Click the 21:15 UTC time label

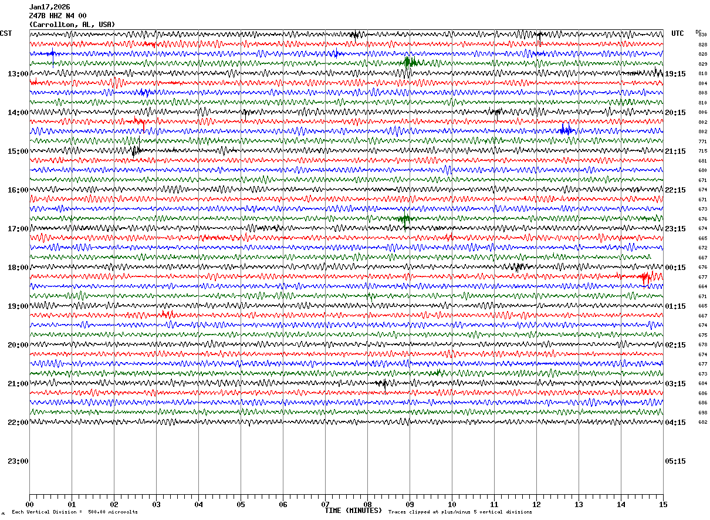[x=675, y=151]
